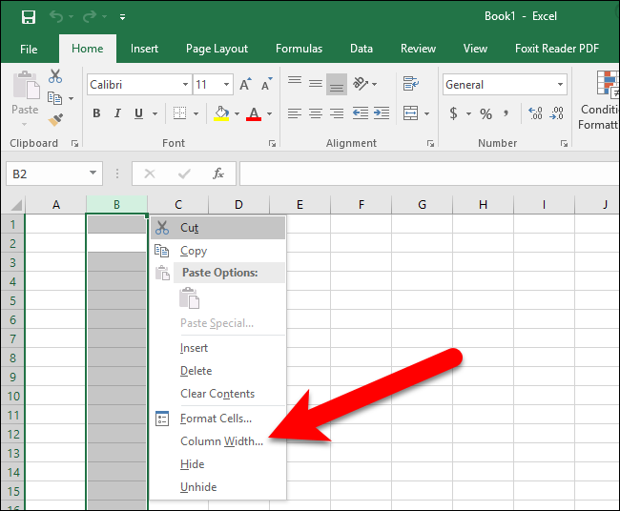Click the Orientation text angle icon

tap(361, 83)
